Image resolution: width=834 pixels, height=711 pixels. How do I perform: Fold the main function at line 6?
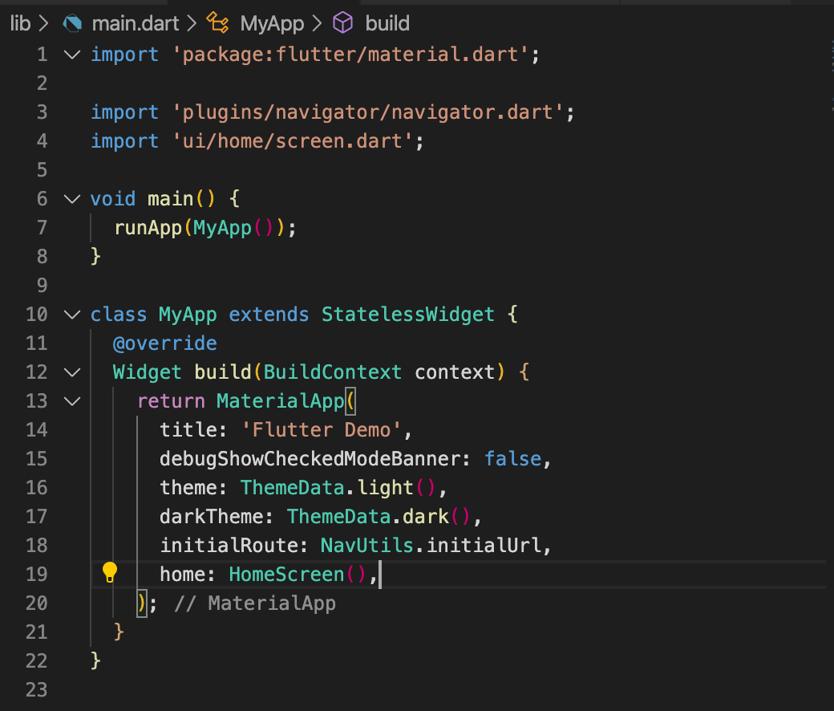pyautogui.click(x=72, y=199)
